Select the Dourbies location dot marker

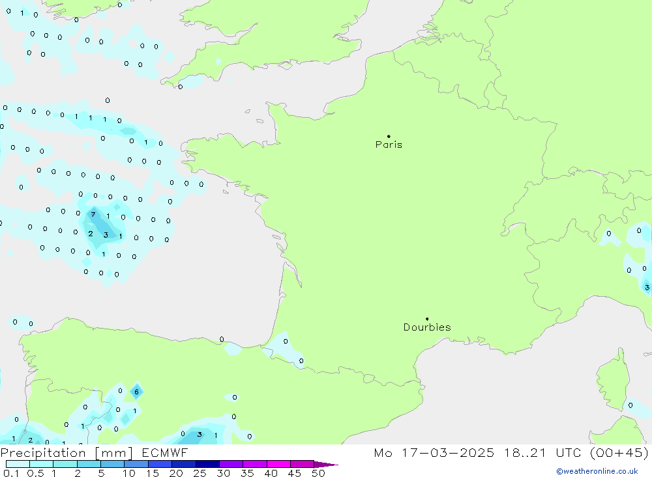click(427, 319)
